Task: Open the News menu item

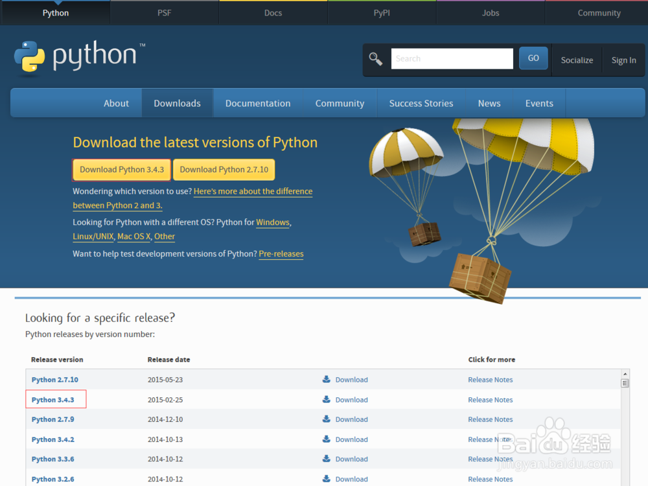Action: pos(489,103)
